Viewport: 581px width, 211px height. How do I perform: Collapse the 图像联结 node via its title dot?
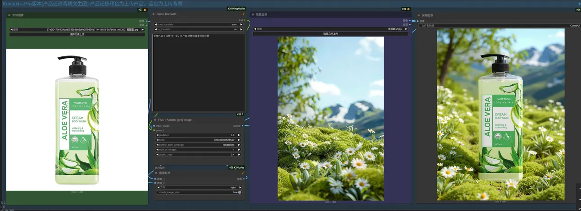pyautogui.click(x=156, y=173)
